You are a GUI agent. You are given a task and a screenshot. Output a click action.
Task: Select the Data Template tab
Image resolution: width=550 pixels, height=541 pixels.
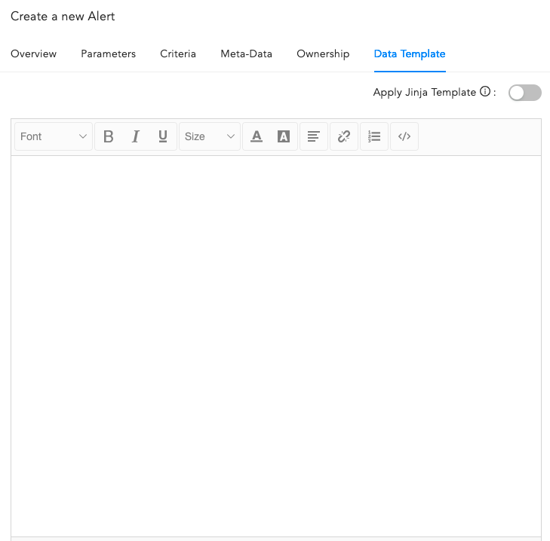(x=410, y=53)
